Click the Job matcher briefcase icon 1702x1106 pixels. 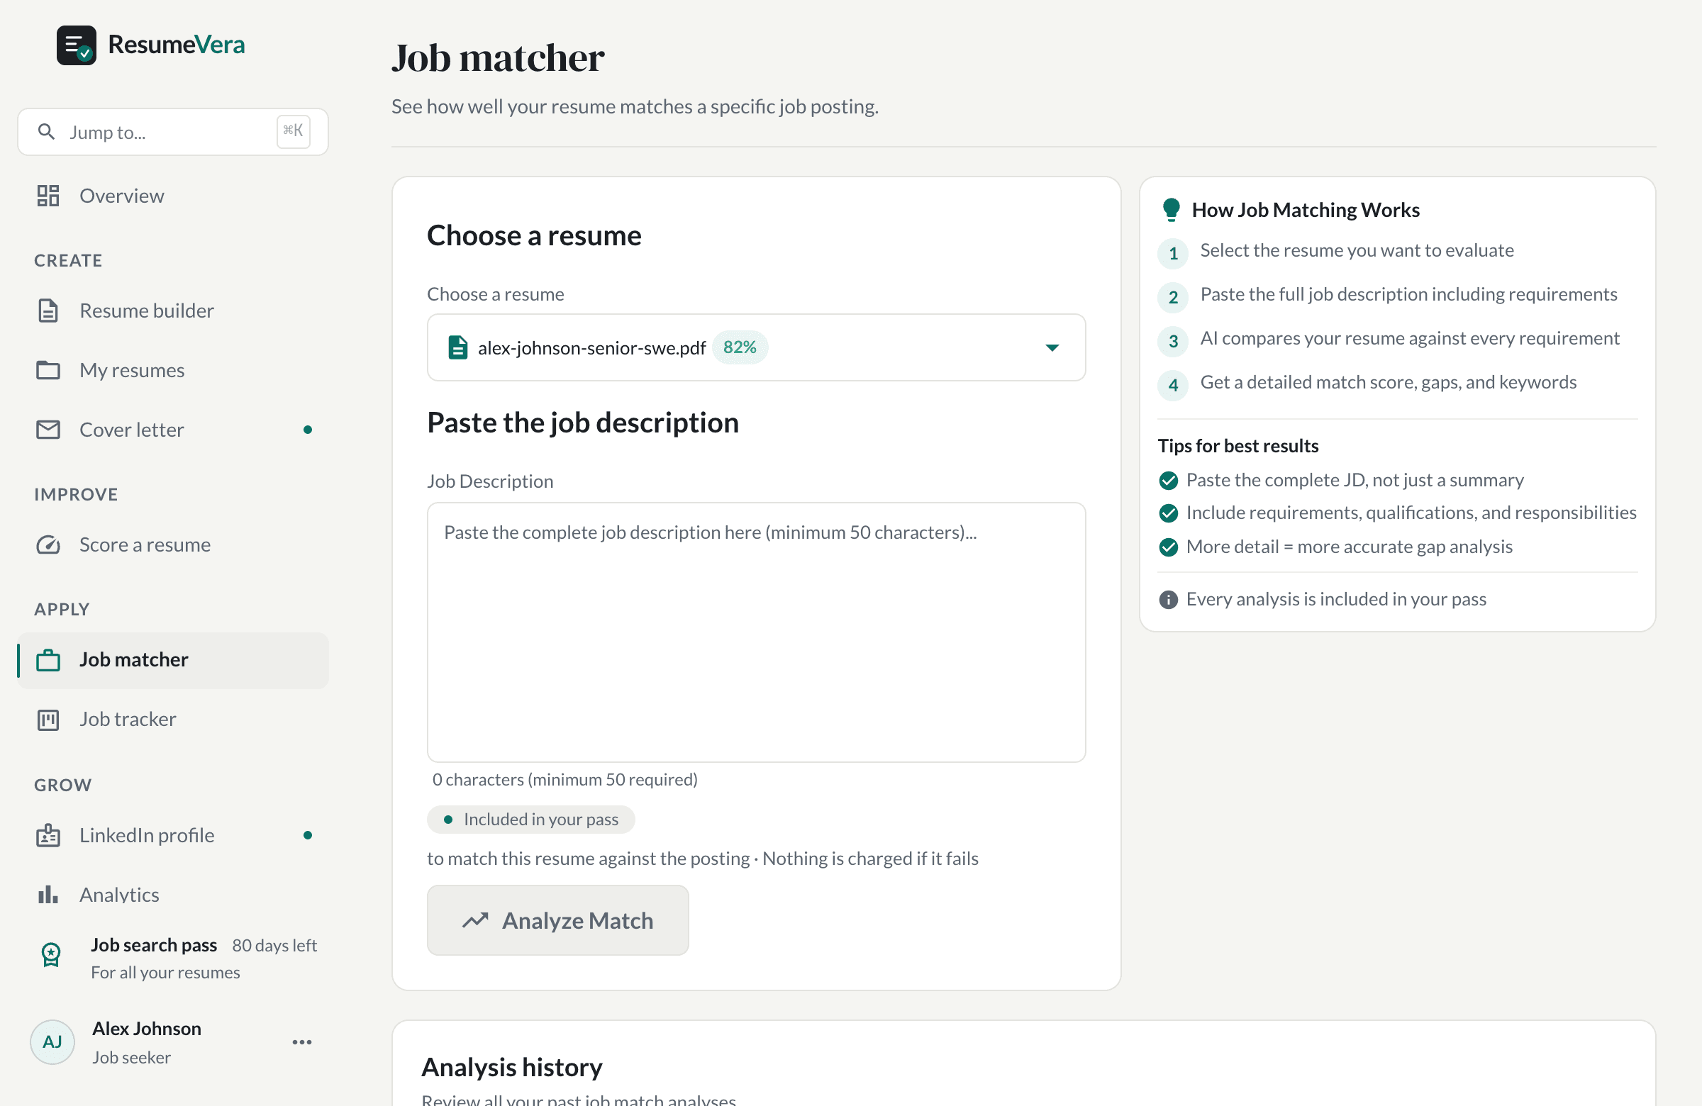point(48,659)
